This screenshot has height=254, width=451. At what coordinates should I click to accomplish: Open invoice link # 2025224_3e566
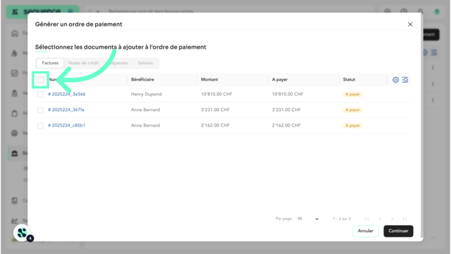67,94
